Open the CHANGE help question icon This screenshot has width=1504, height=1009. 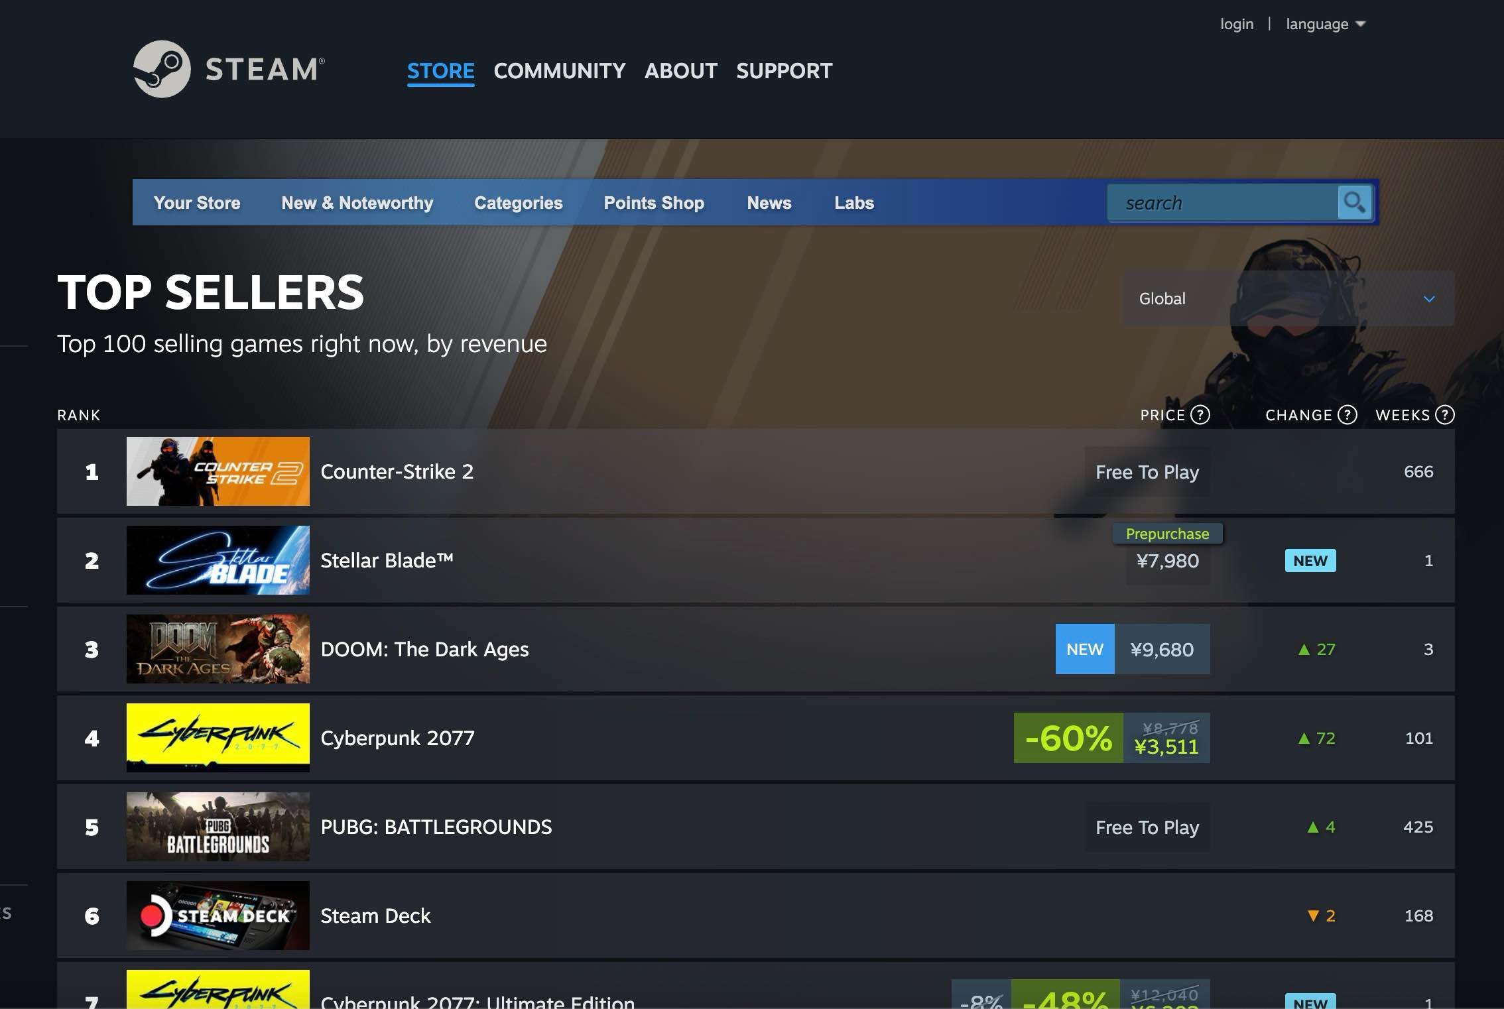click(x=1347, y=415)
